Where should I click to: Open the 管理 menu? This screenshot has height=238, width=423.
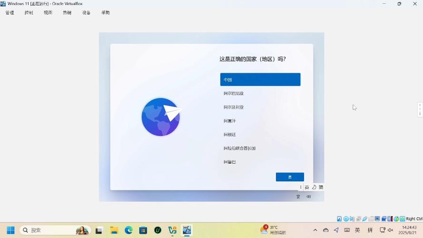pos(10,12)
